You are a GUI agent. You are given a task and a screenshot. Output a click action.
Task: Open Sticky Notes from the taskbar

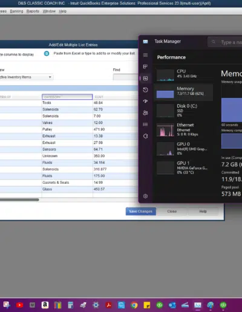pos(147,305)
